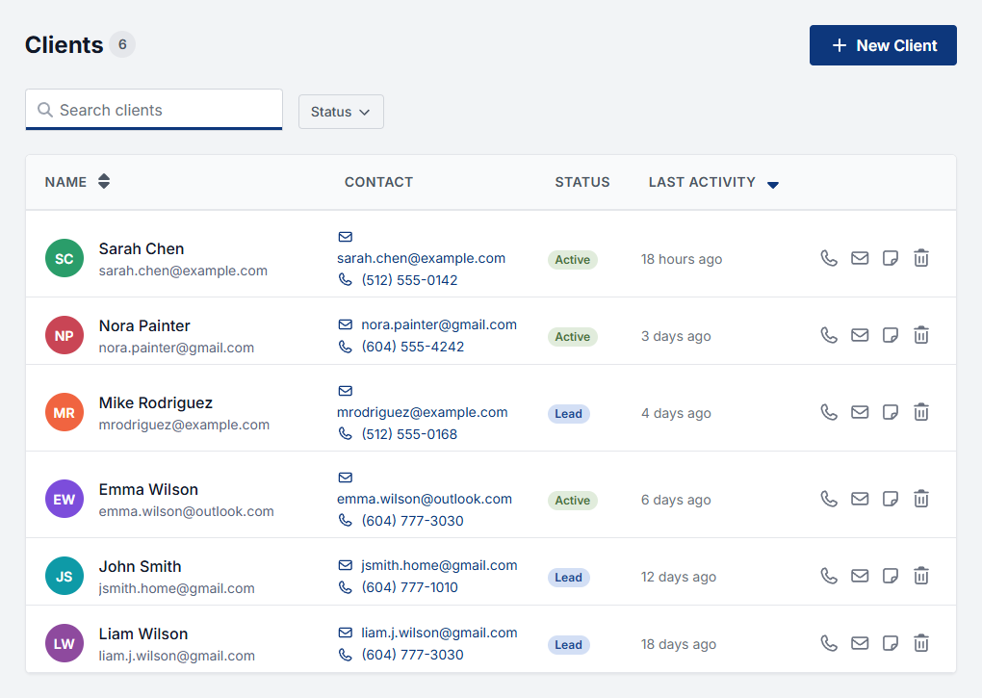Click the Contact column header

(x=378, y=182)
